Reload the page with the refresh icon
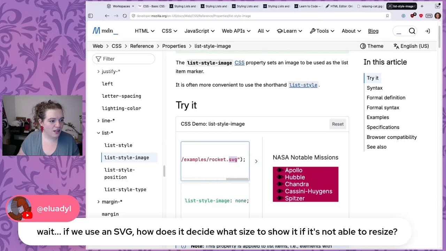 124,16
